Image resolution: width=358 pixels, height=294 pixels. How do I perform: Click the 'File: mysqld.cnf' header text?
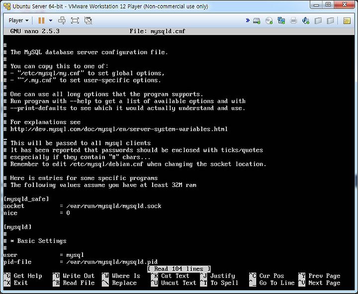click(x=157, y=31)
